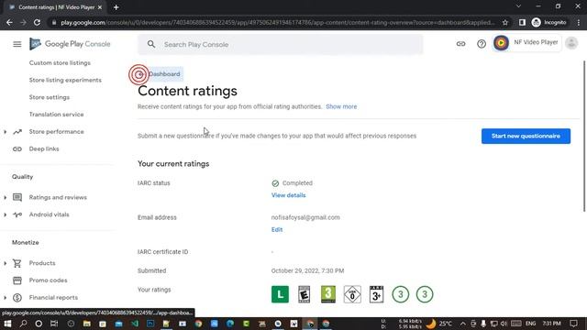Open a new browser tab
This screenshot has height=330, width=587.
[116, 7]
